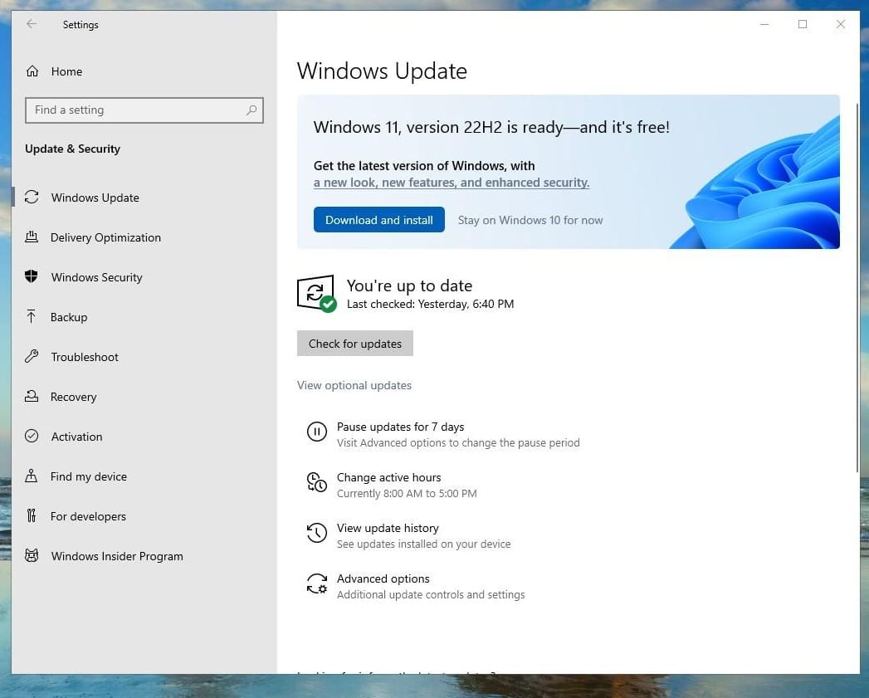Minimize the Settings window
Viewport: 869px width, 698px height.
tap(764, 24)
